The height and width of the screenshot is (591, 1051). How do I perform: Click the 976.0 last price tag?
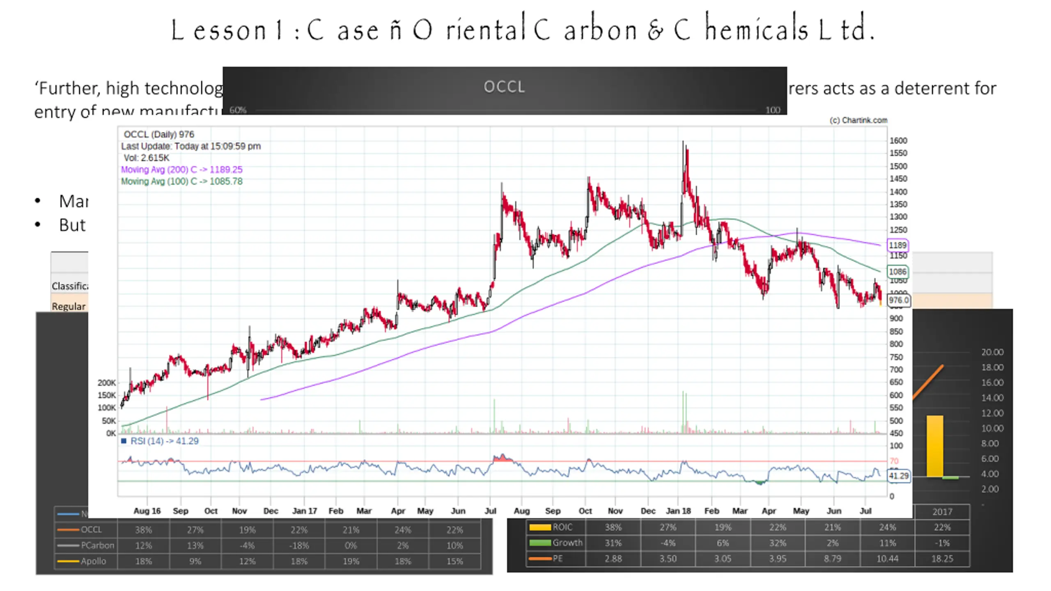899,300
